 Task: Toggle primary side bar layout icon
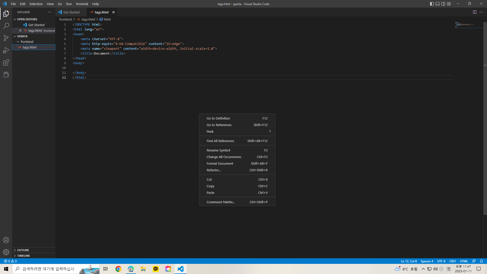(432, 4)
